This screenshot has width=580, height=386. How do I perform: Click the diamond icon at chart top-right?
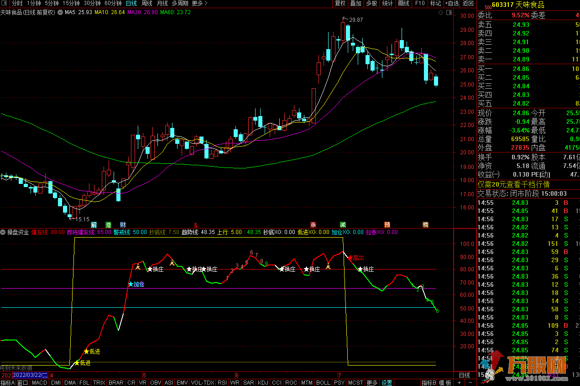pyautogui.click(x=440, y=13)
